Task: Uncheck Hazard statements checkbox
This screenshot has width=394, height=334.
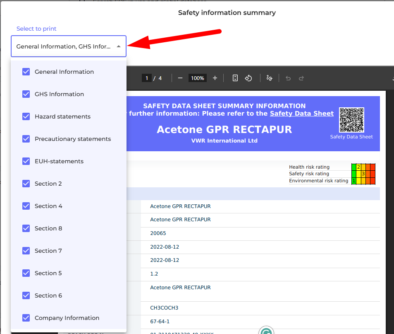Action: point(26,116)
